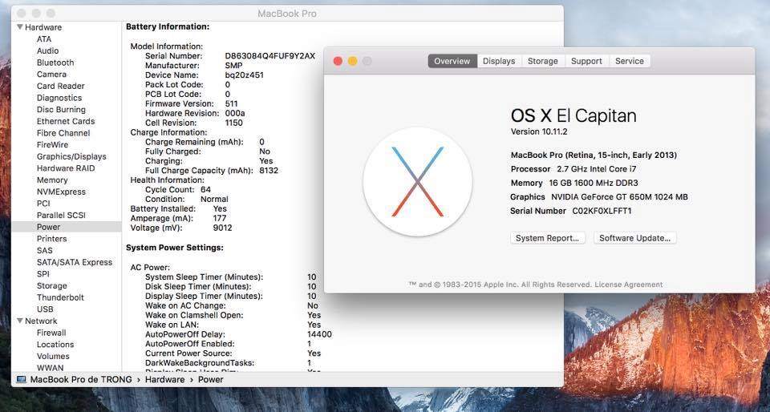Screen dimensions: 770x412
Task: Select Memory in the sidebar
Action: (52, 180)
